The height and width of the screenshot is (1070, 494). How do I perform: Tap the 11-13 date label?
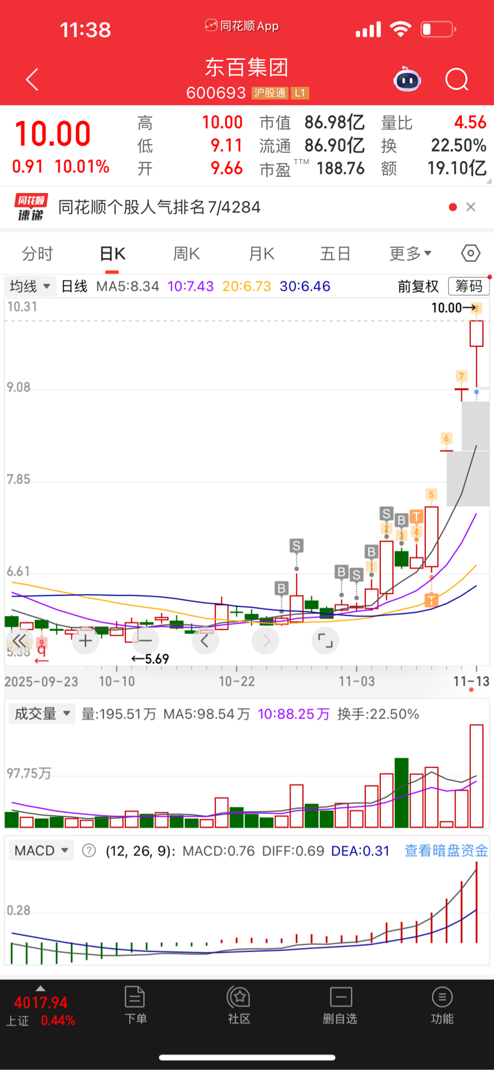(x=471, y=681)
